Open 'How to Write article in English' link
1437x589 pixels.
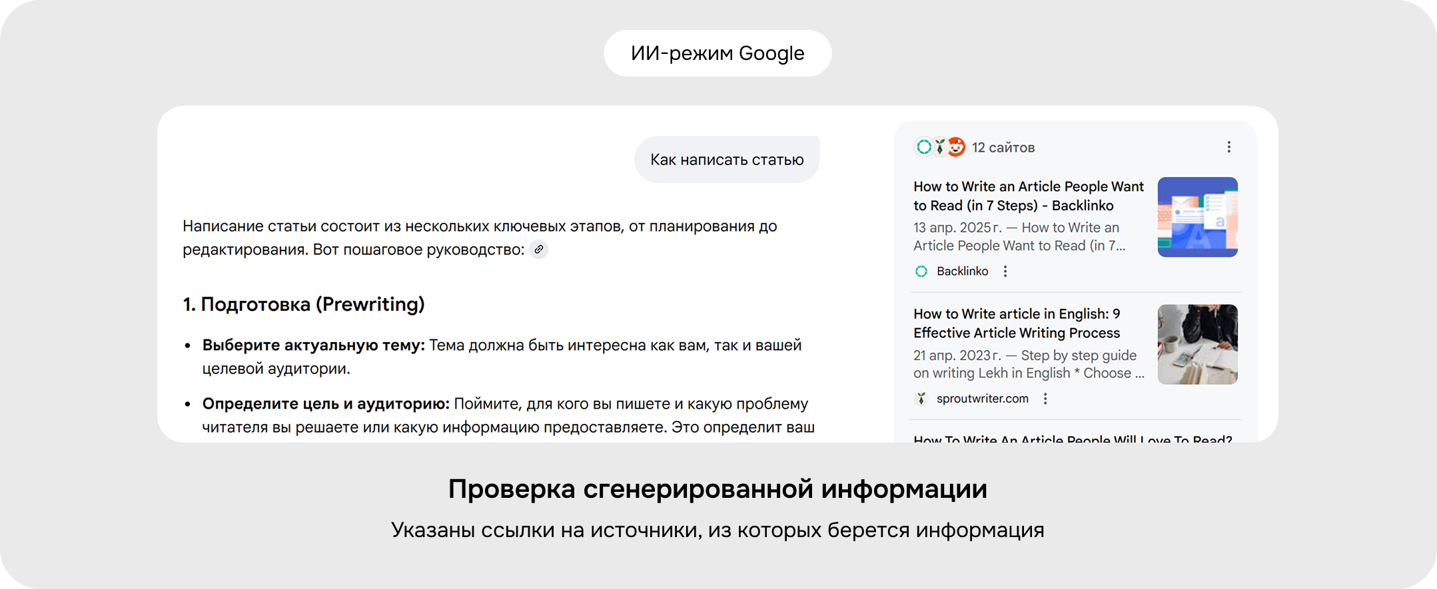(1017, 323)
